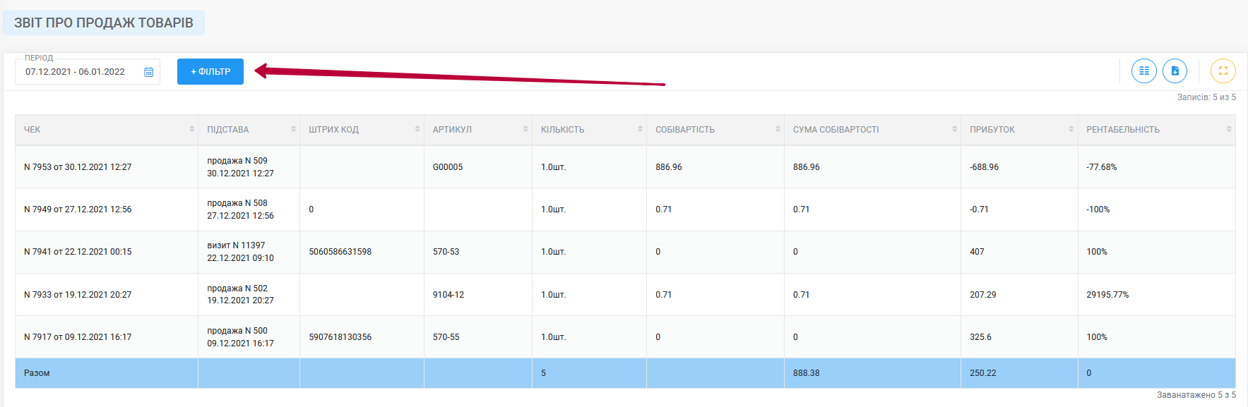Click the РЕНТАБЕЛЬНІСТЬ column header
The width and height of the screenshot is (1248, 407).
coord(1156,130)
